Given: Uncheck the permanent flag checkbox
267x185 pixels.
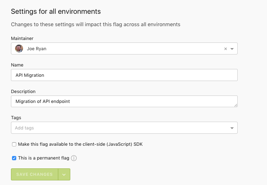Looking at the screenshot, I should pos(14,158).
